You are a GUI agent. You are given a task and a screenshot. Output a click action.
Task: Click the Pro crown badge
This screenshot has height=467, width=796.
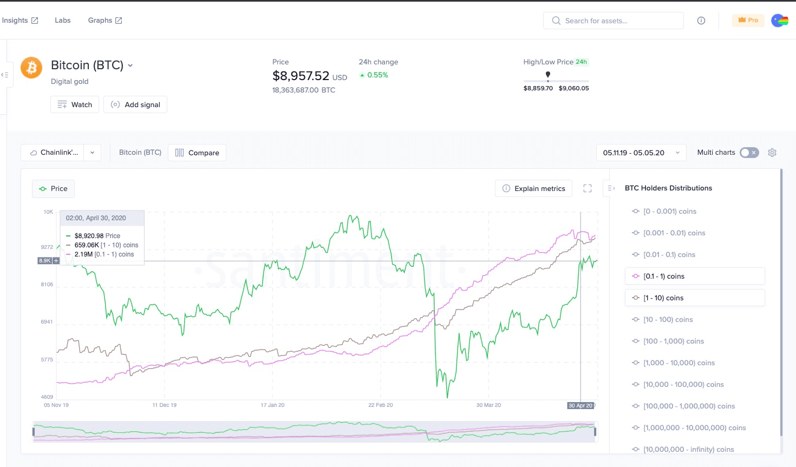pos(748,20)
